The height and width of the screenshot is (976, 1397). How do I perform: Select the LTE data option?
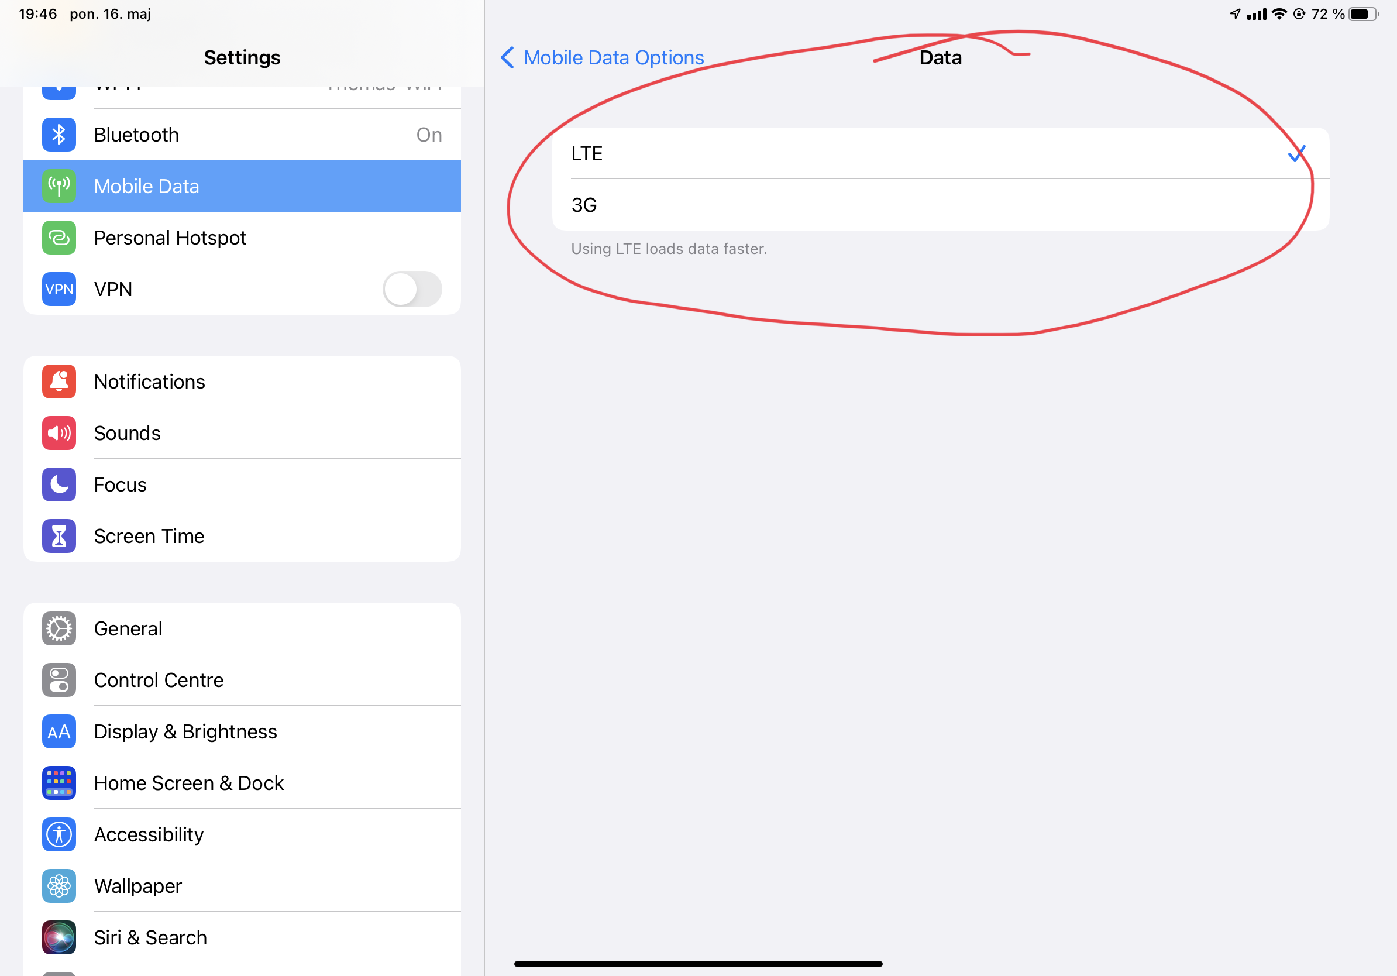[940, 153]
